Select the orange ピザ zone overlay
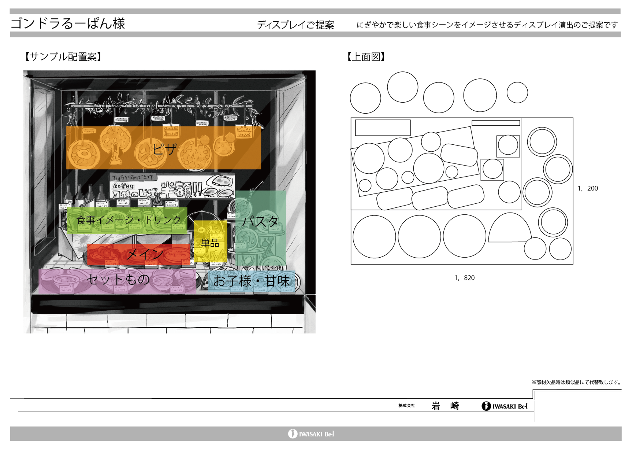This screenshot has width=636, height=450. 164,148
